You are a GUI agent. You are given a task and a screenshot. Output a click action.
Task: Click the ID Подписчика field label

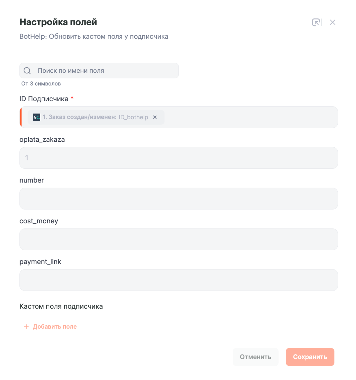tap(44, 99)
